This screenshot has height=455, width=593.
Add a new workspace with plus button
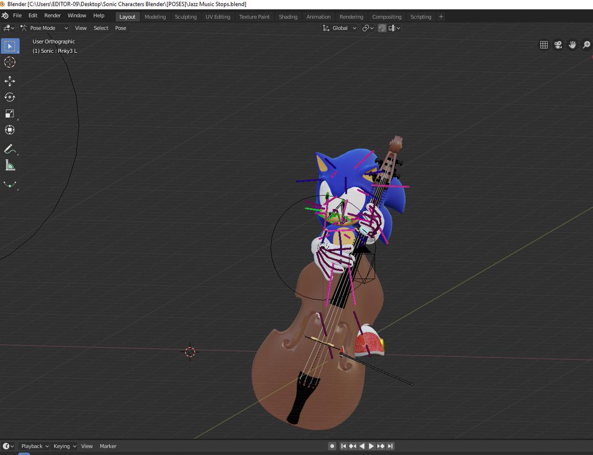(441, 17)
